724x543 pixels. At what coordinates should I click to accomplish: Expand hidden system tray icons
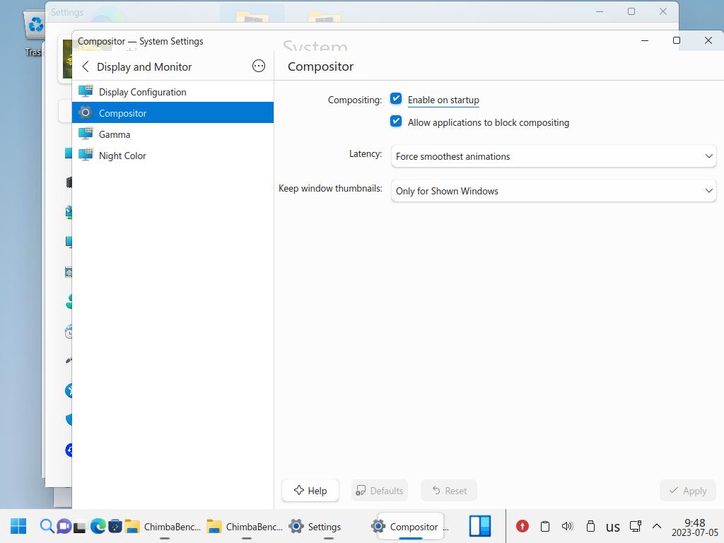(x=657, y=526)
